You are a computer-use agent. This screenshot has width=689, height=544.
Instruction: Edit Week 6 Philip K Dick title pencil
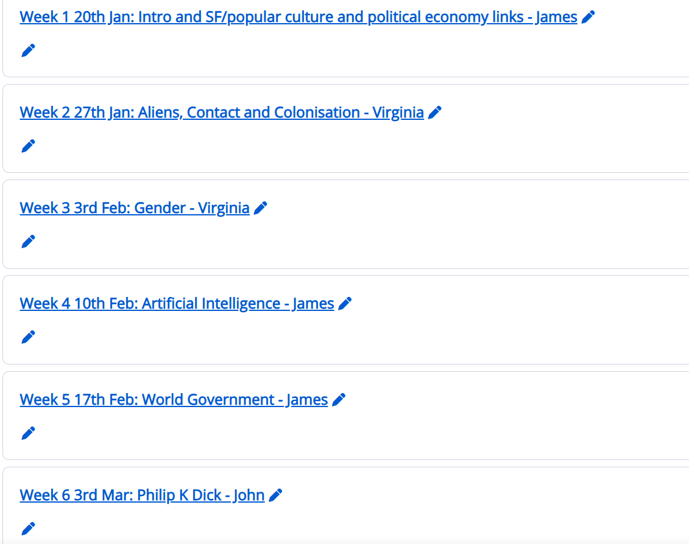[275, 495]
